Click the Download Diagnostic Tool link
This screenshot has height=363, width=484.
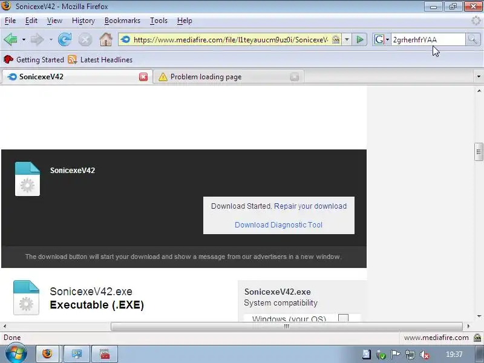tap(278, 224)
